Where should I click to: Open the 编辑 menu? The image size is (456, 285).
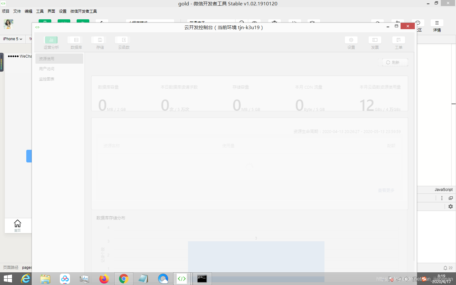pyautogui.click(x=28, y=11)
